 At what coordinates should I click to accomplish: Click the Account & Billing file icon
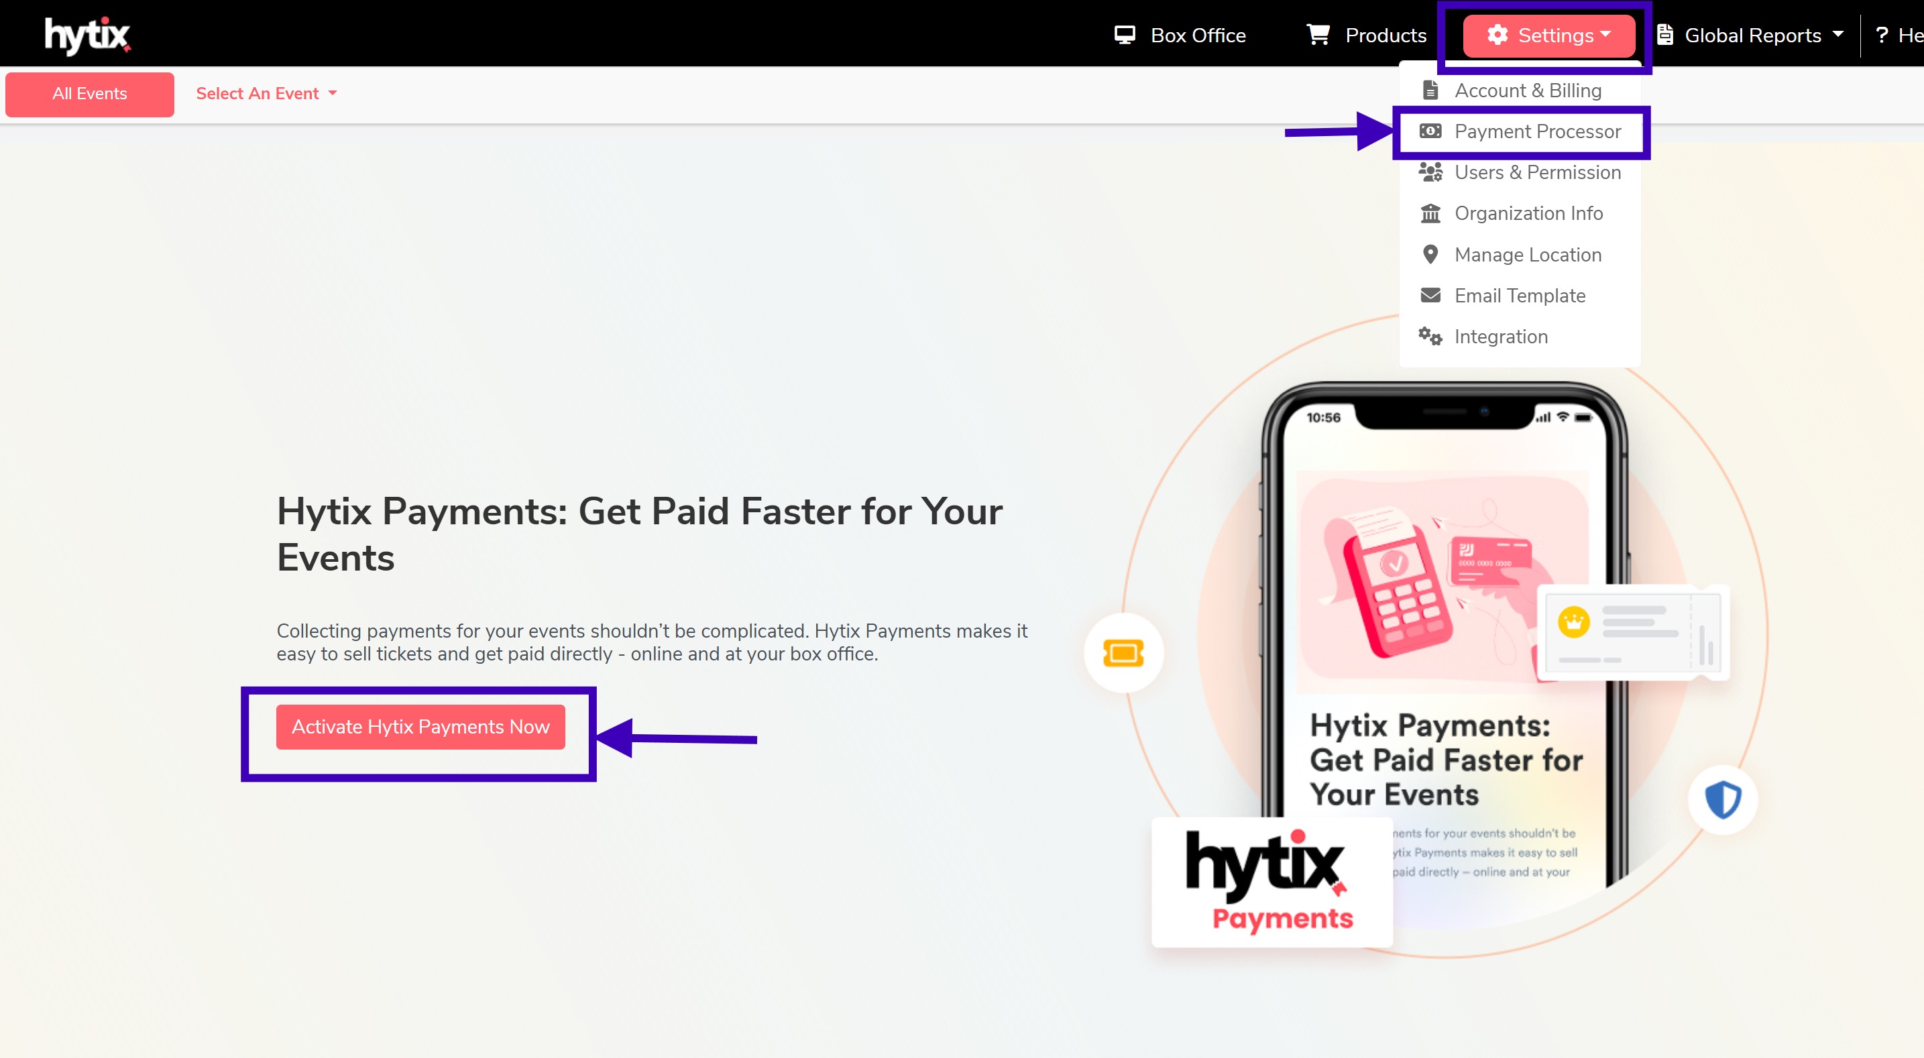click(x=1430, y=91)
